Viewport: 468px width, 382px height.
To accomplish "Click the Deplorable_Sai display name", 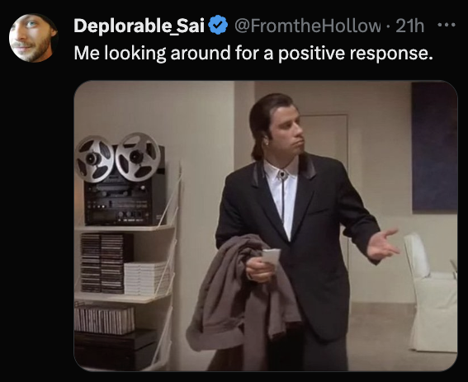I will [x=139, y=26].
